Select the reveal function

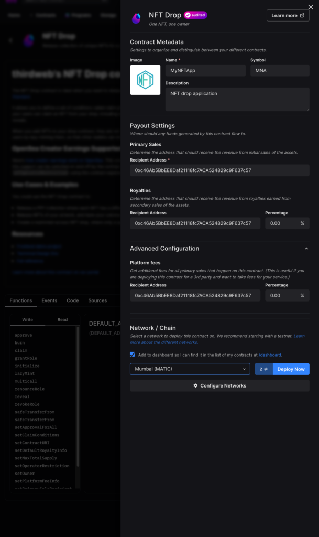coord(22,396)
